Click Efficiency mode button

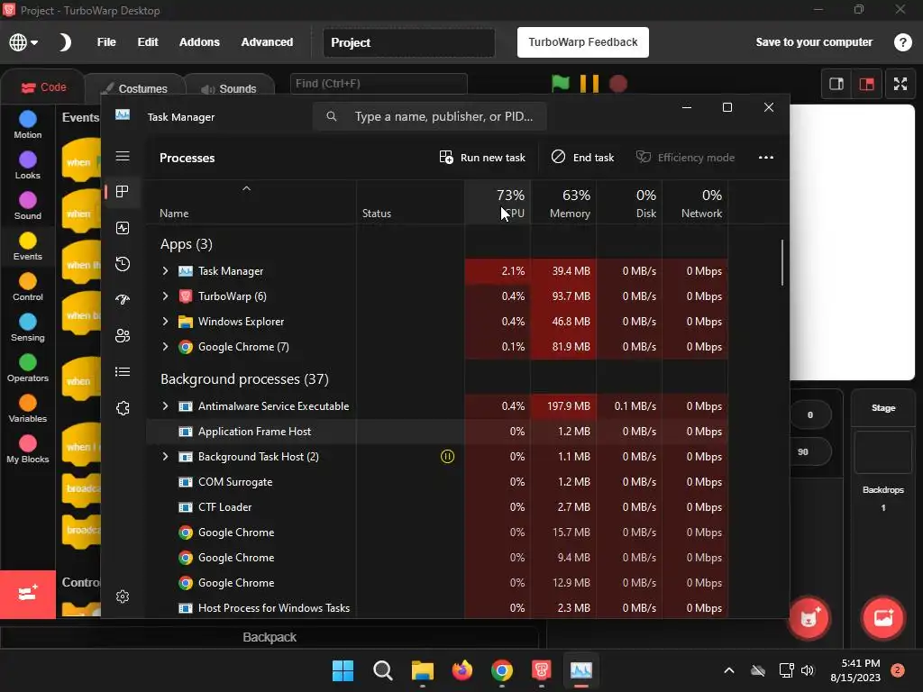[685, 158]
